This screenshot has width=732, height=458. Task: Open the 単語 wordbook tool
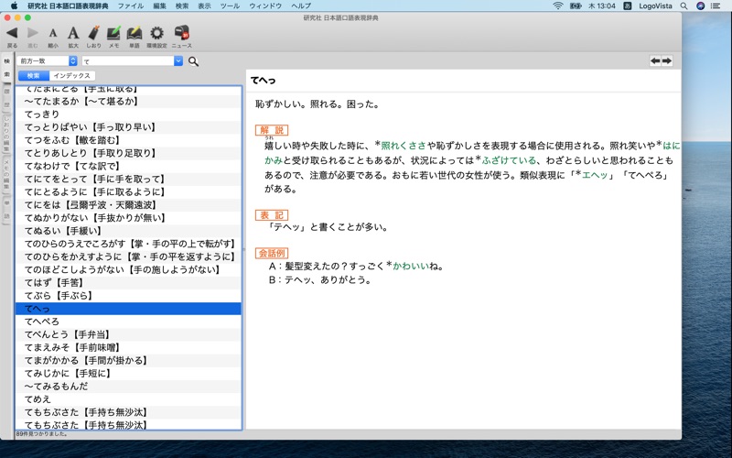(135, 33)
